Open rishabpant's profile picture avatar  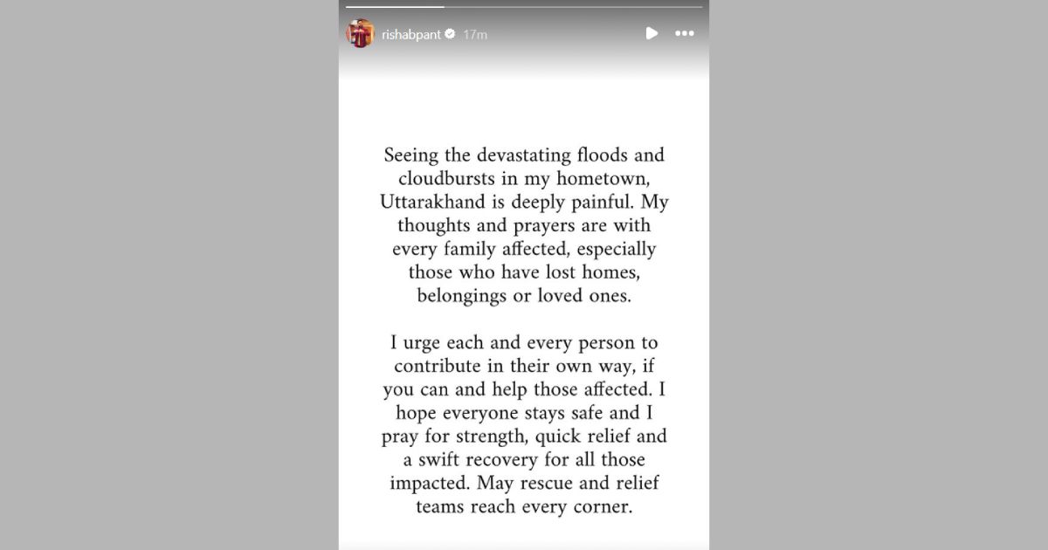pyautogui.click(x=360, y=33)
